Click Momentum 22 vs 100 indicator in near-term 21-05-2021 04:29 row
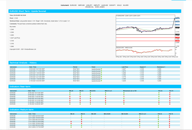 pos(124,104)
